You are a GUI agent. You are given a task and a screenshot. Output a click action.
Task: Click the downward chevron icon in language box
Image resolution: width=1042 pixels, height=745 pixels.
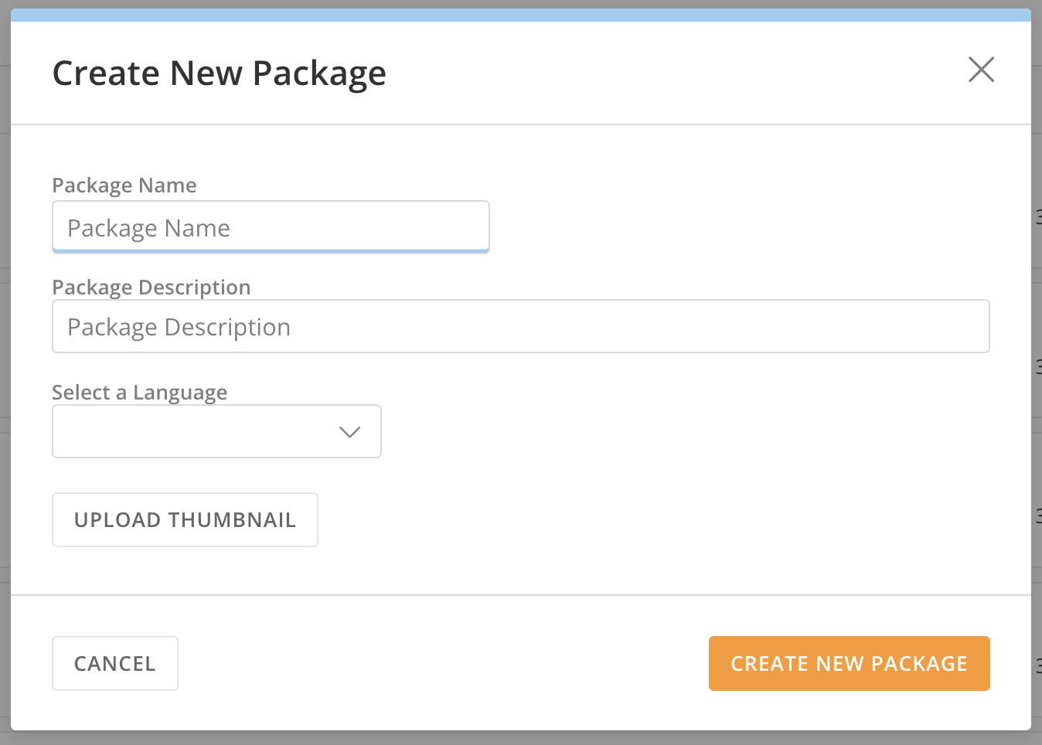click(x=349, y=432)
